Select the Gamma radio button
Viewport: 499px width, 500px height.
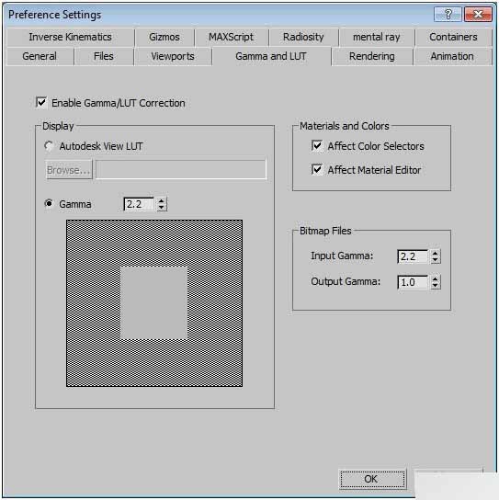(49, 203)
